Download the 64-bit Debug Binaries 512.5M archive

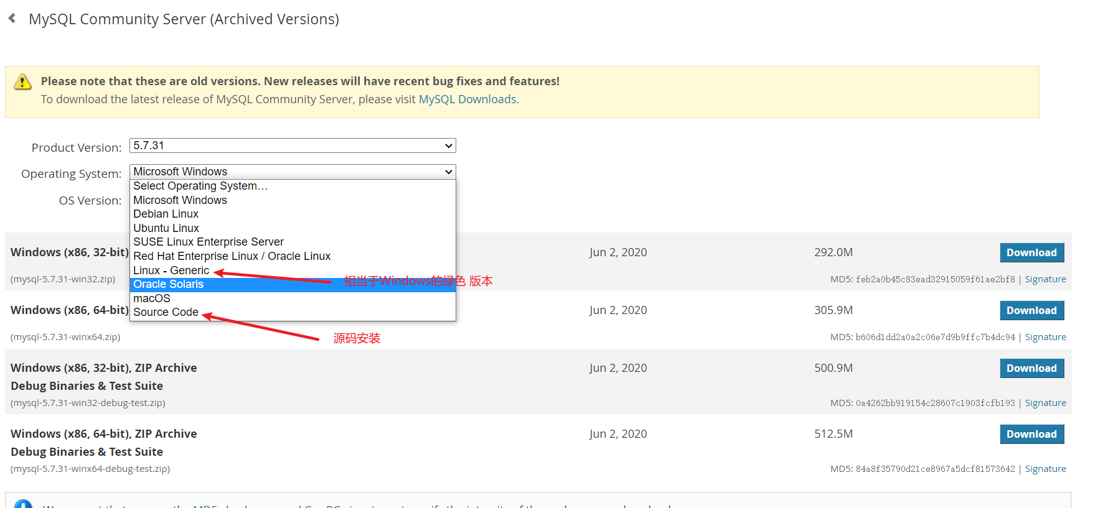tap(1031, 434)
